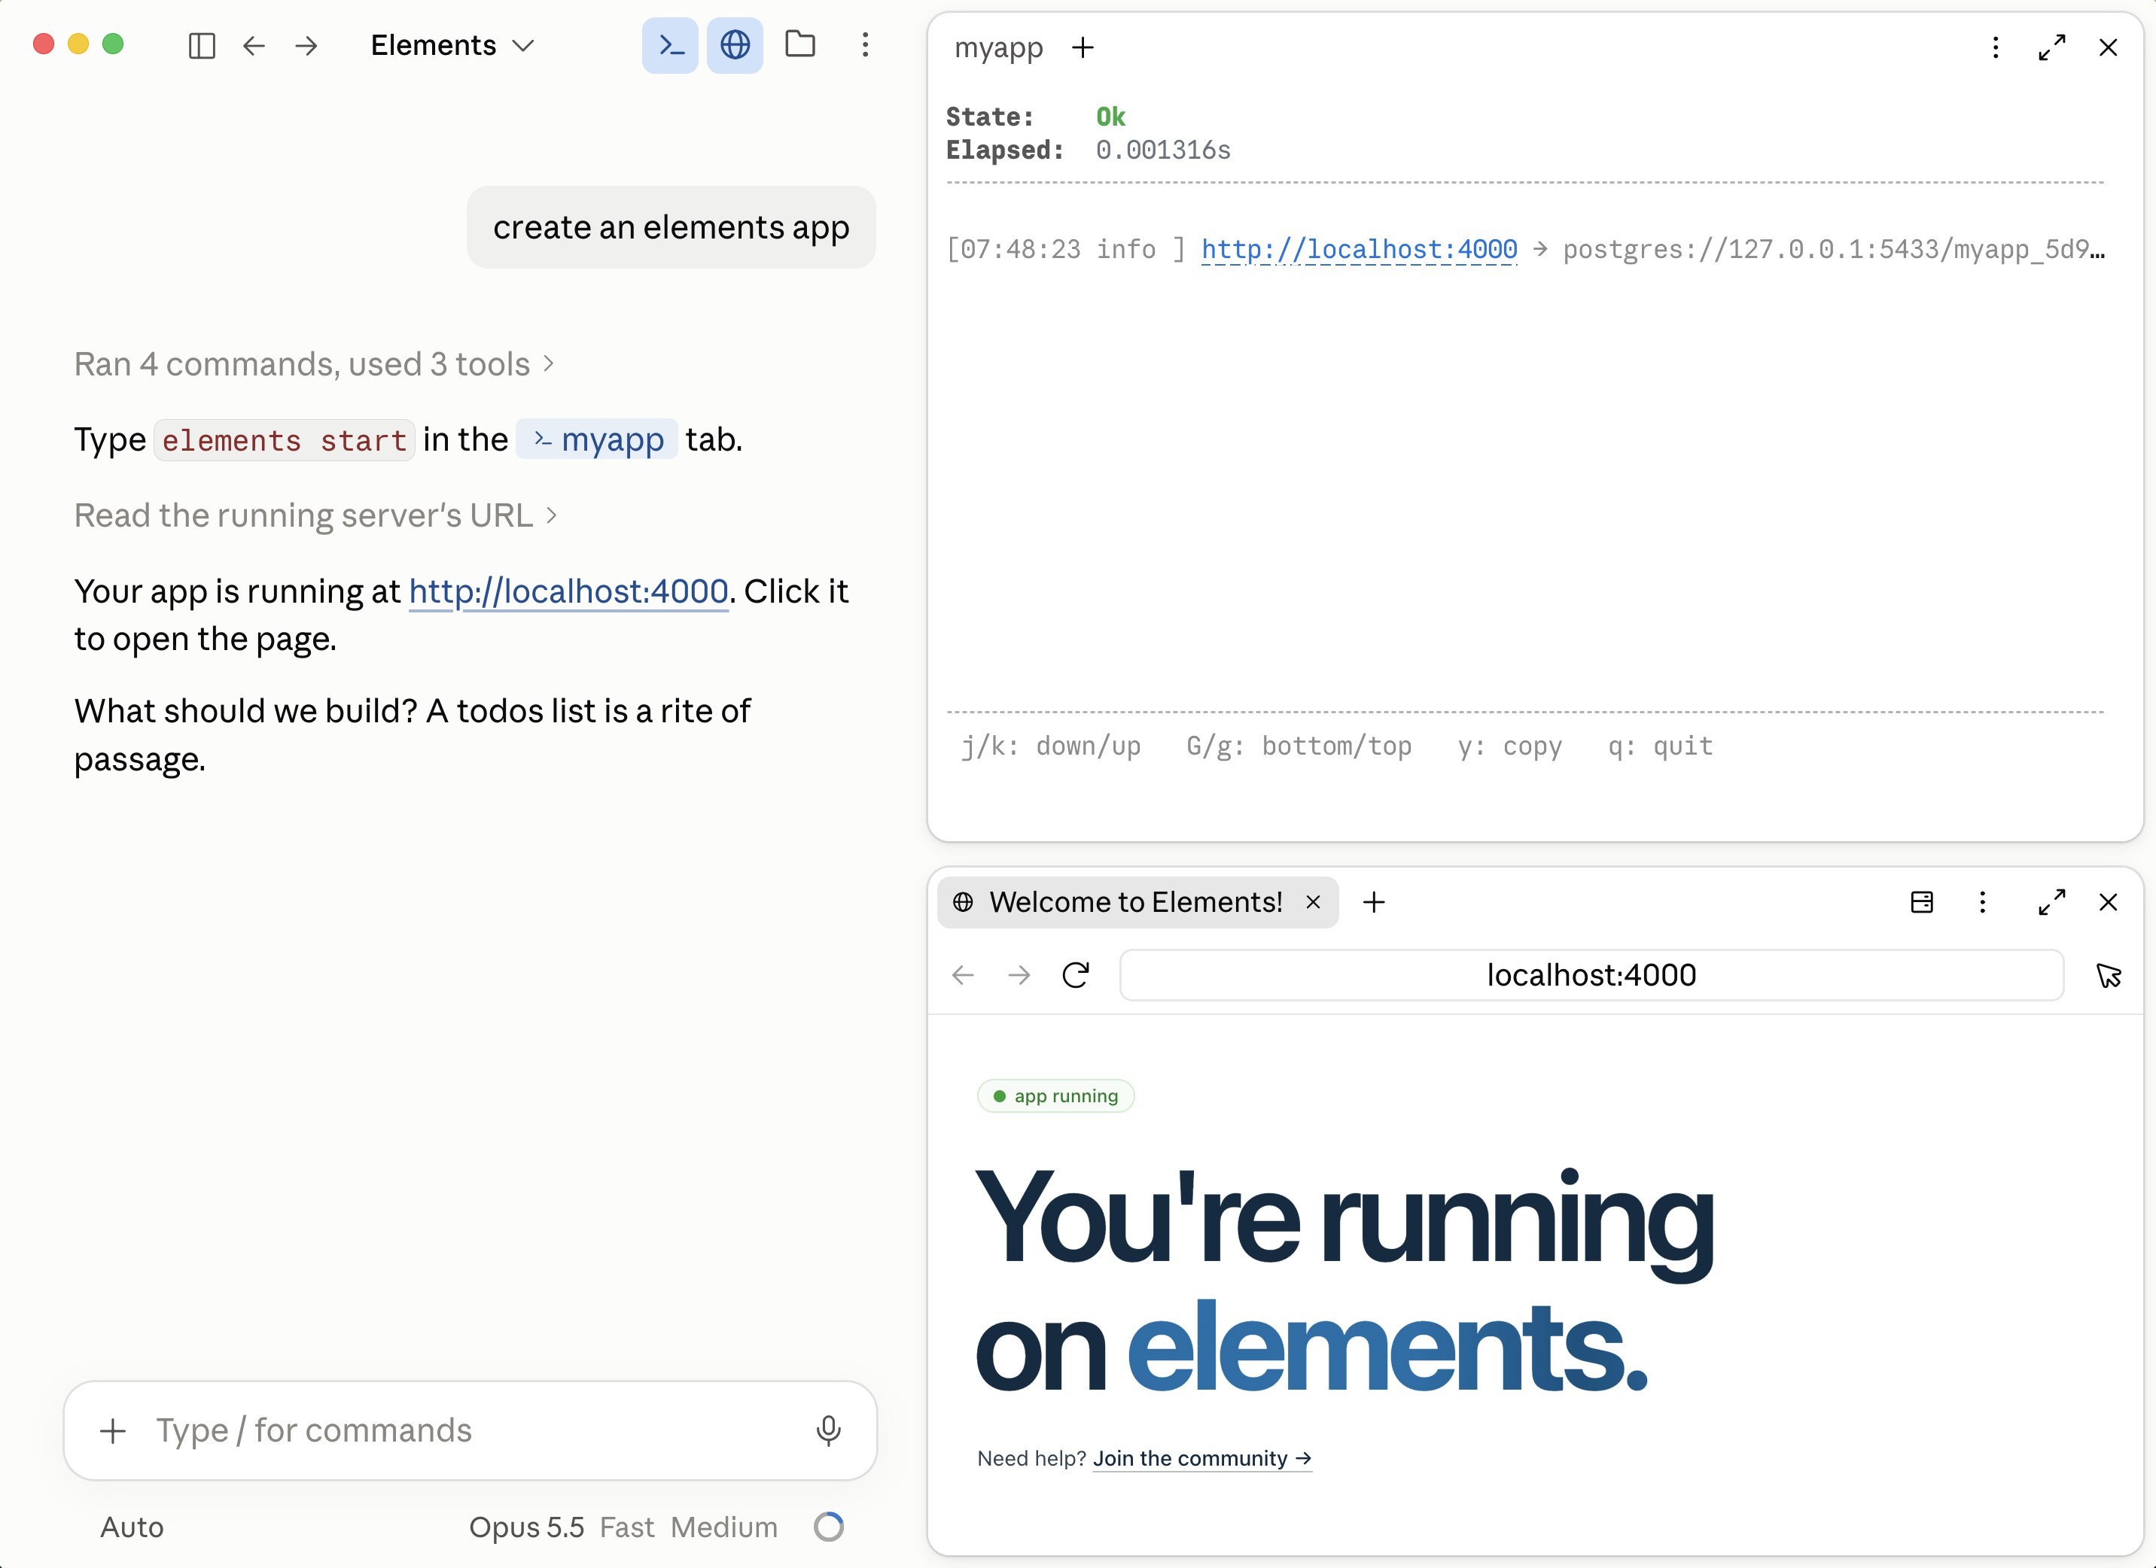Expand the terminal panel fullscreen
This screenshot has height=1568, width=2156.
click(2051, 47)
